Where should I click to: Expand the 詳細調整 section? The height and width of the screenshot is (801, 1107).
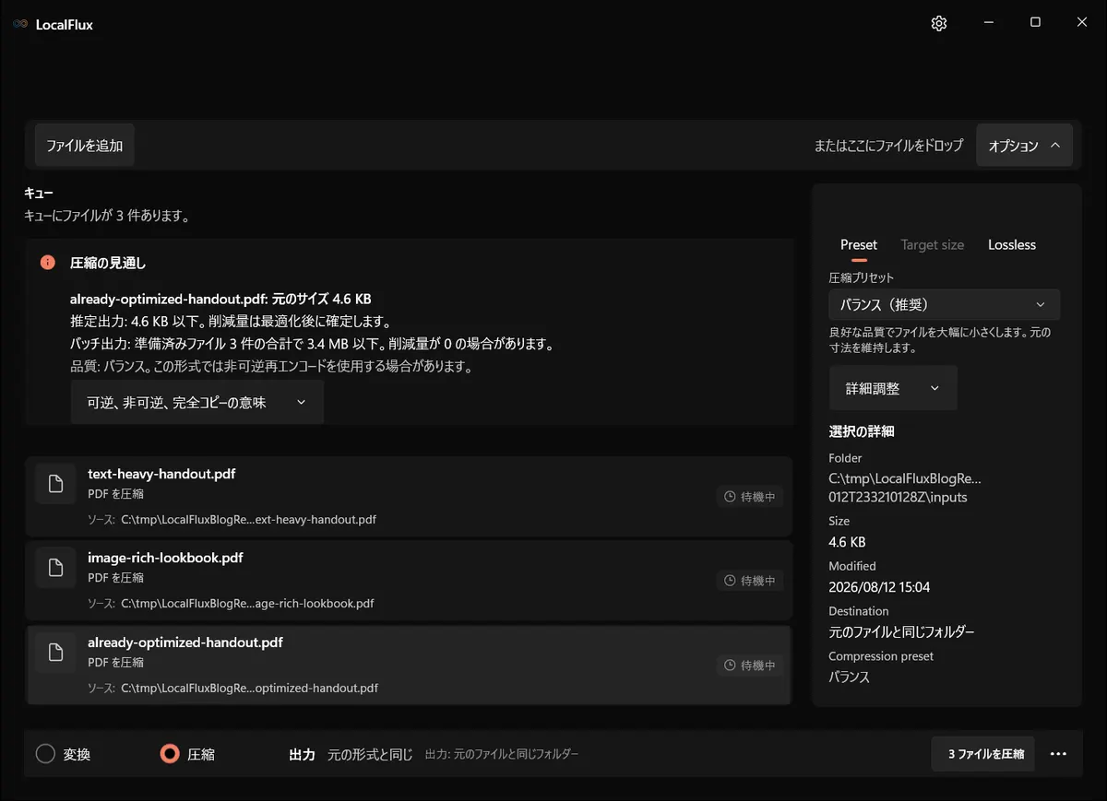click(x=893, y=388)
